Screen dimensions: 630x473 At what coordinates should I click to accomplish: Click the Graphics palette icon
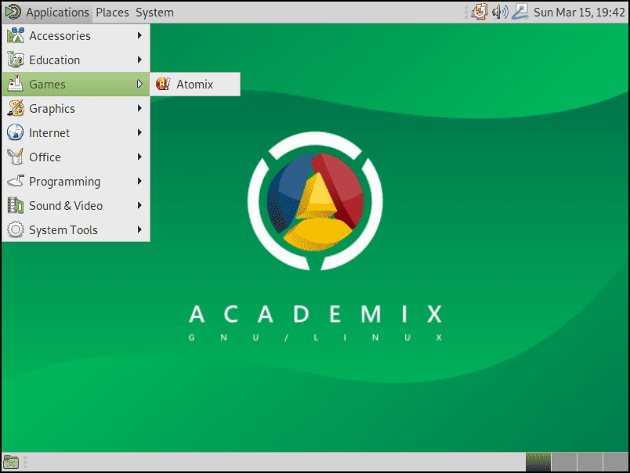pos(16,108)
